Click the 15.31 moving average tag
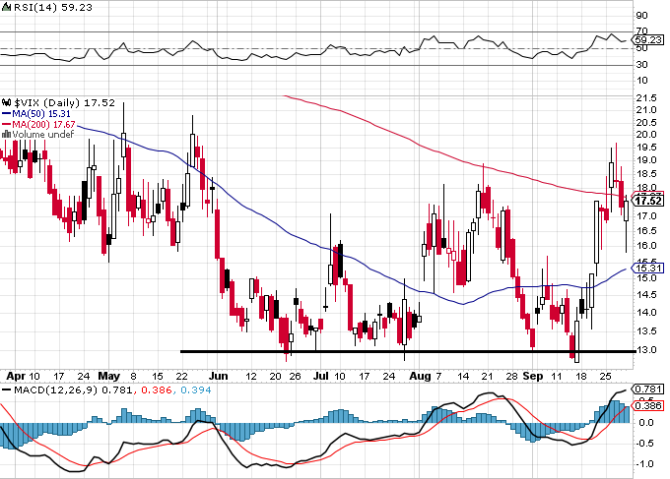 point(648,268)
